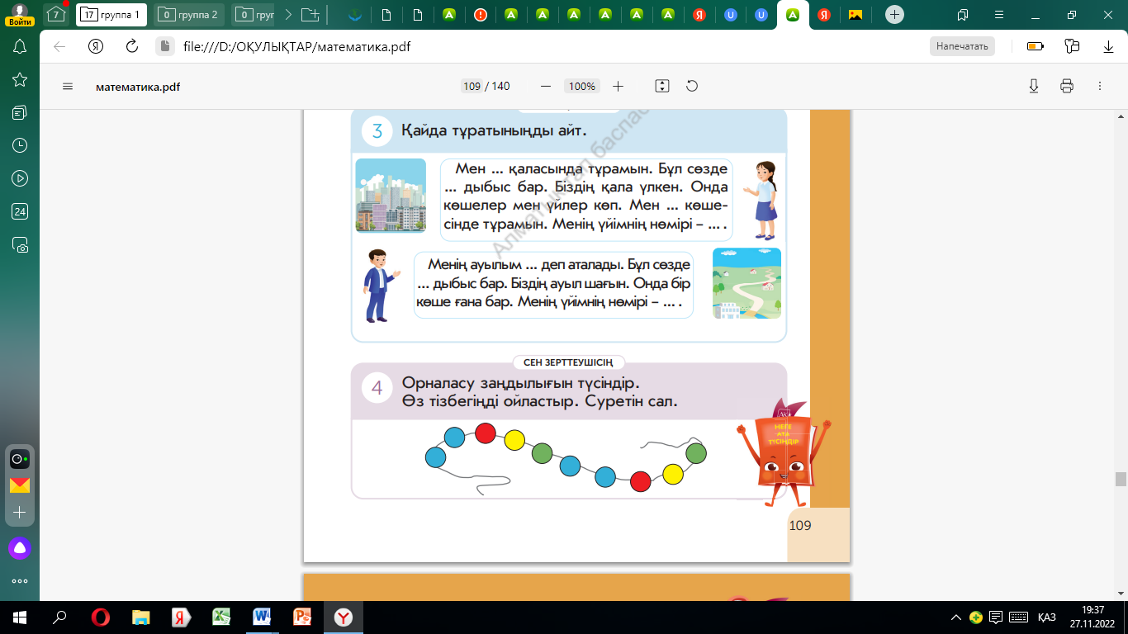The height and width of the screenshot is (634, 1128).
Task: Show the tab overview bookmark icon in title bar
Action: click(963, 15)
